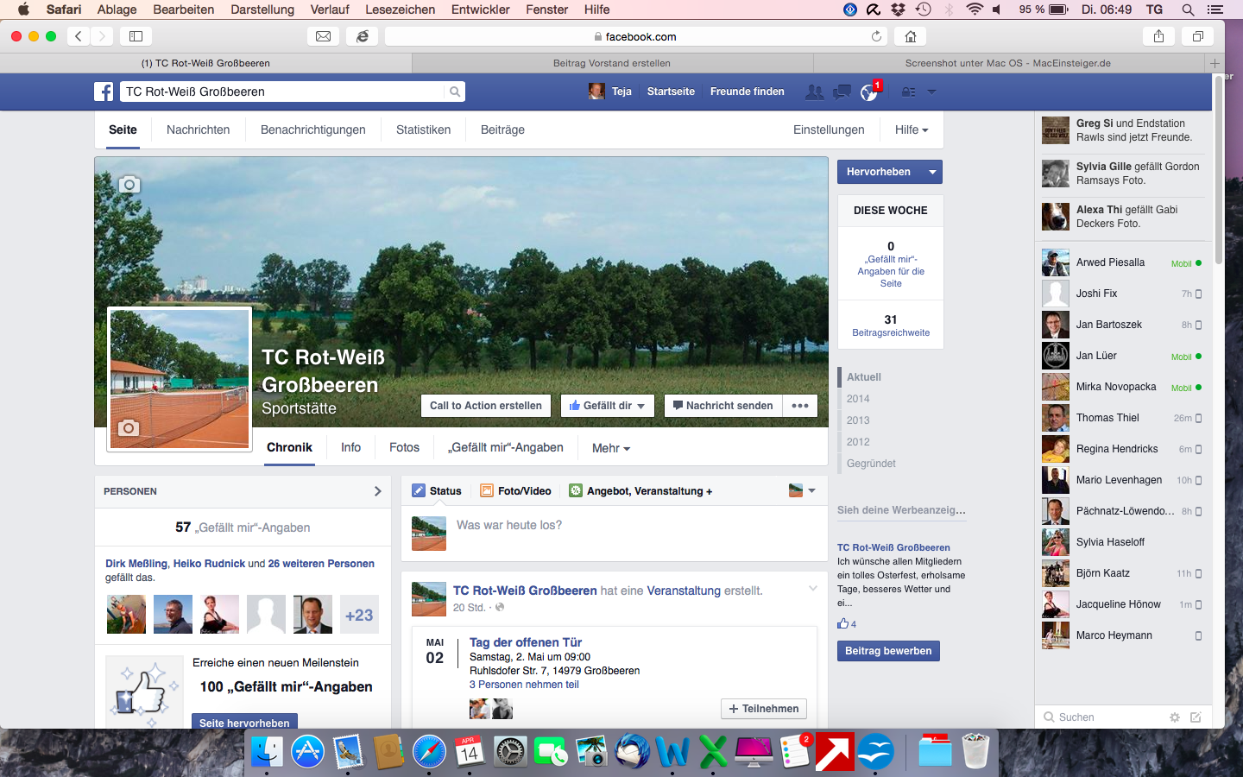This screenshot has height=777, width=1243.
Task: Click Safari reload page icon
Action: click(877, 36)
